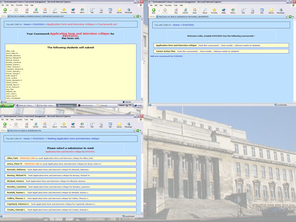Click Media icon in bottom-left browser window
296x222 pixels.
73,125
